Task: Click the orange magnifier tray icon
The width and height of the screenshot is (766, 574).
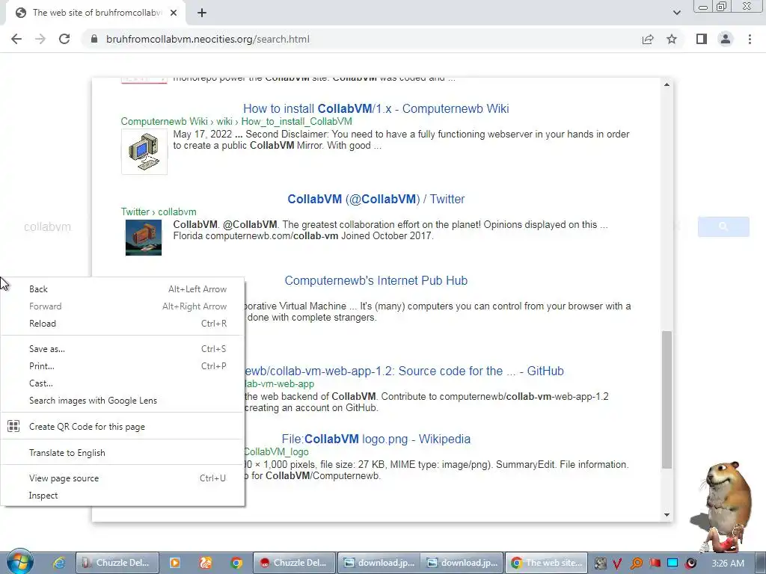Action: tap(636, 564)
